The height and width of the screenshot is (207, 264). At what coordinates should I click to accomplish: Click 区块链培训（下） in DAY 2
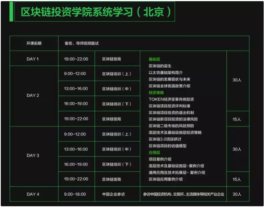pyautogui.click(x=117, y=104)
